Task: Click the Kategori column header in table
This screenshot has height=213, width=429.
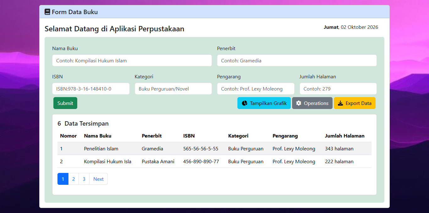Action: (238, 136)
